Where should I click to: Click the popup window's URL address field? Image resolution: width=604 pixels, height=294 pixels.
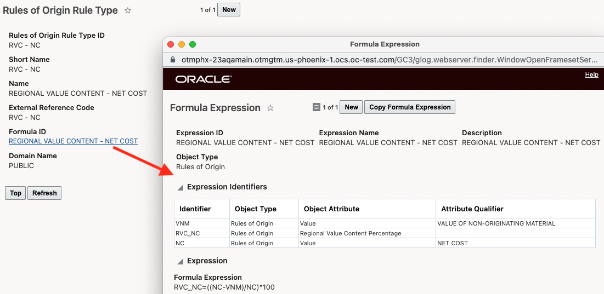coord(384,60)
